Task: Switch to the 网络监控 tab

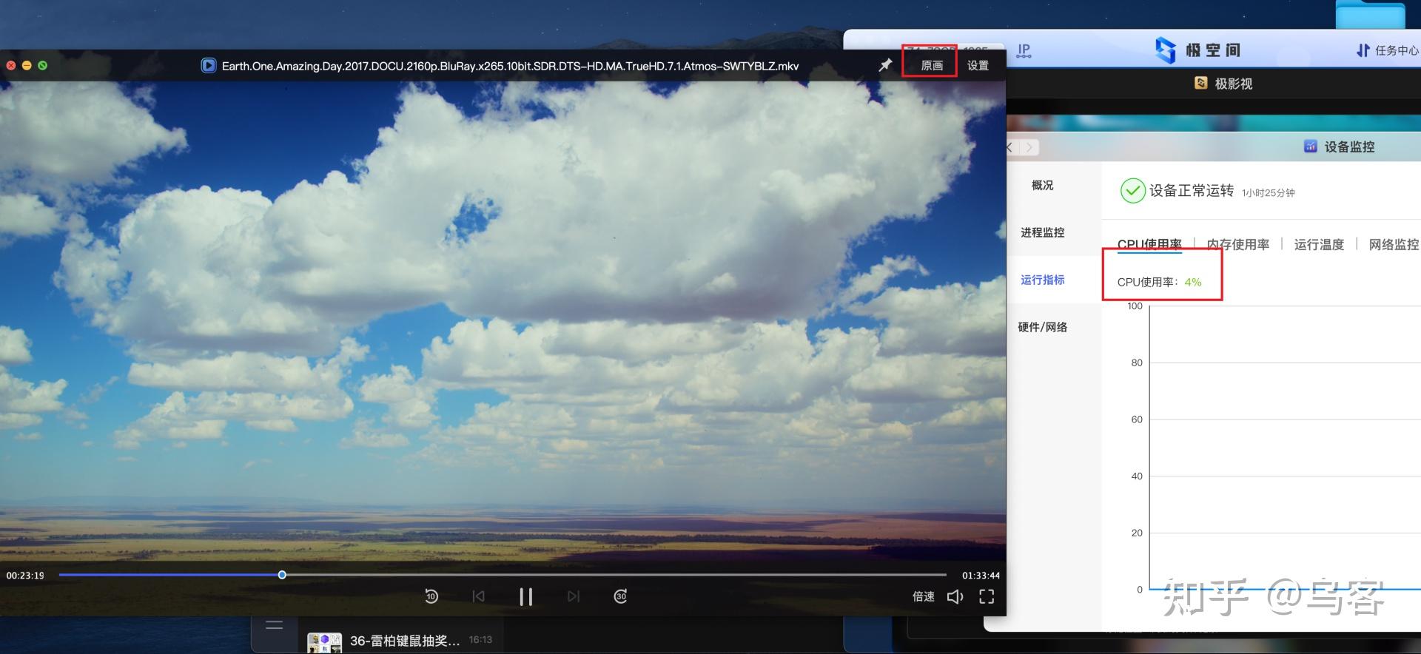Action: point(1394,244)
